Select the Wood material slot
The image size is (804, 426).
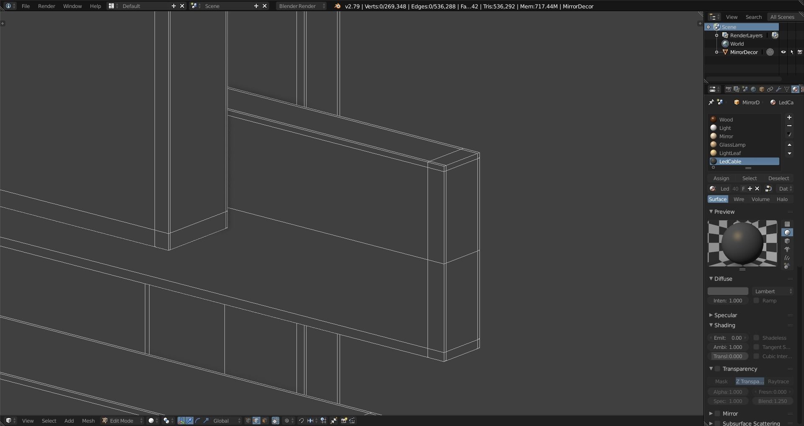(744, 119)
